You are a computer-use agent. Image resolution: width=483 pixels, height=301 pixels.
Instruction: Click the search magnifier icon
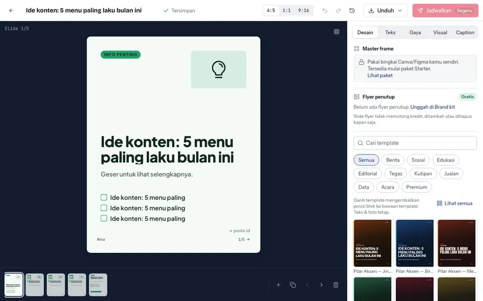click(x=360, y=143)
